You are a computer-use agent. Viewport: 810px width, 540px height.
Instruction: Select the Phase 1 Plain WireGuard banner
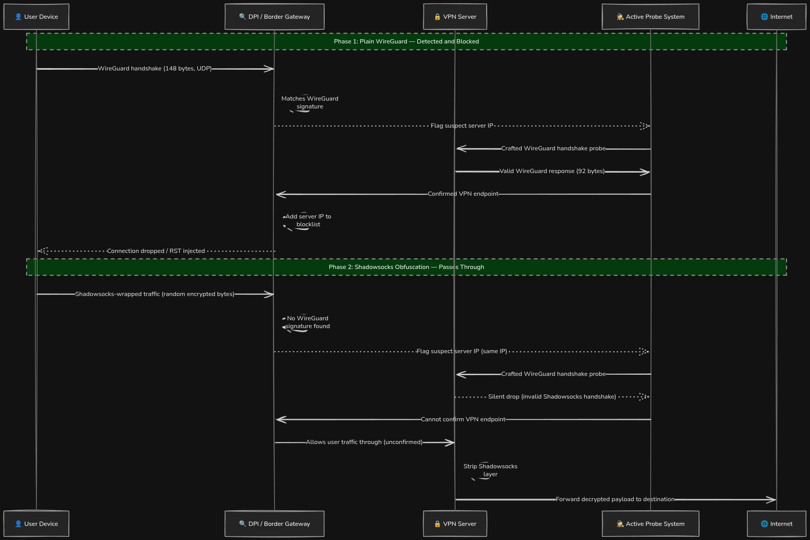coord(407,42)
